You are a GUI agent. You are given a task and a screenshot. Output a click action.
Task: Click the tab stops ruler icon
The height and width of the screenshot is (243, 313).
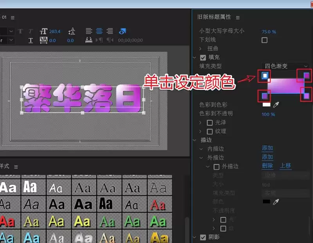[x=89, y=40]
